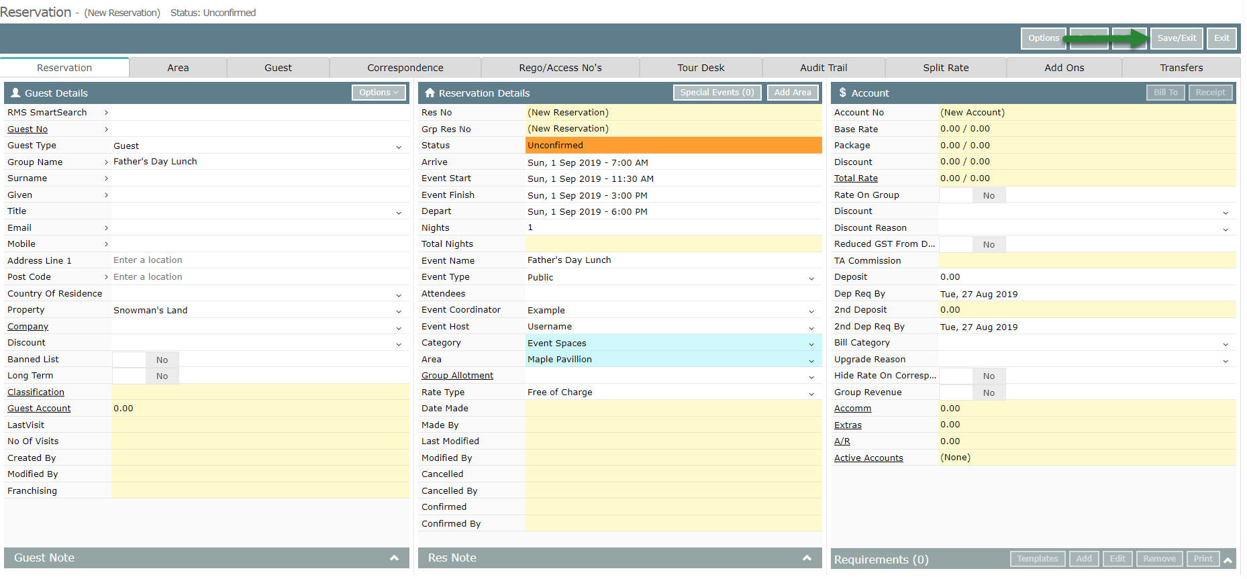
Task: Open Guest Details Options dropdown
Action: 379,93
